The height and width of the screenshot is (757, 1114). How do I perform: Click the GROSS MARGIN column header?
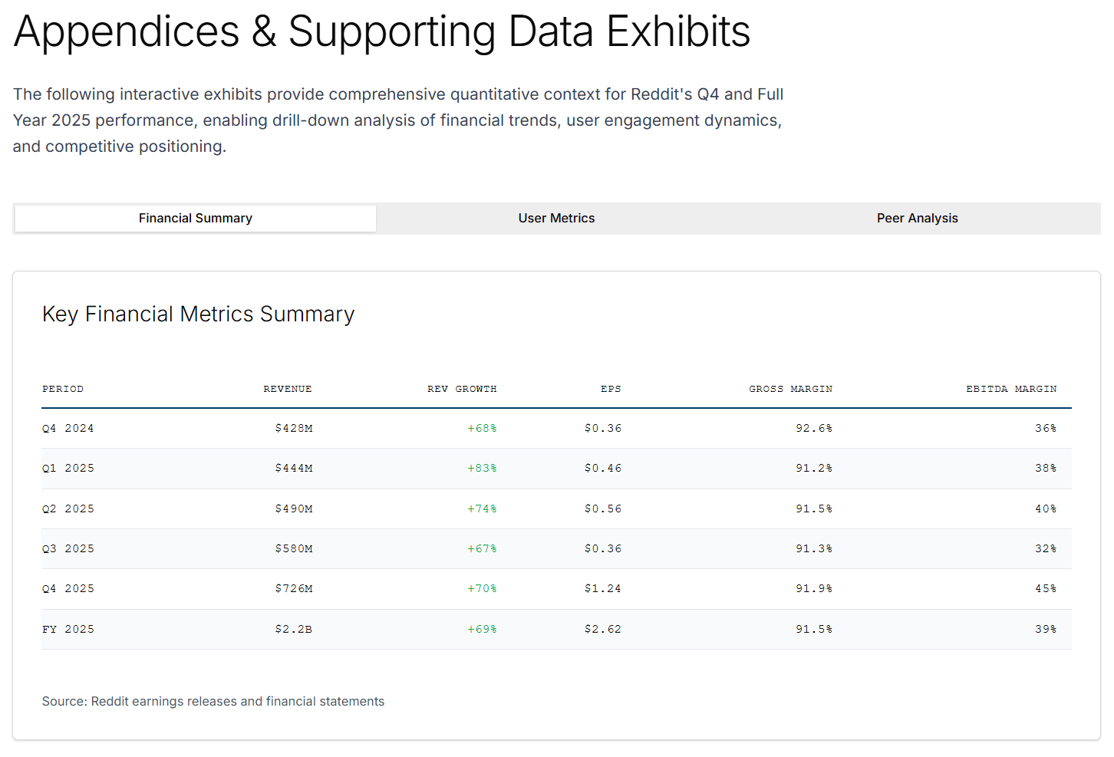pyautogui.click(x=790, y=389)
